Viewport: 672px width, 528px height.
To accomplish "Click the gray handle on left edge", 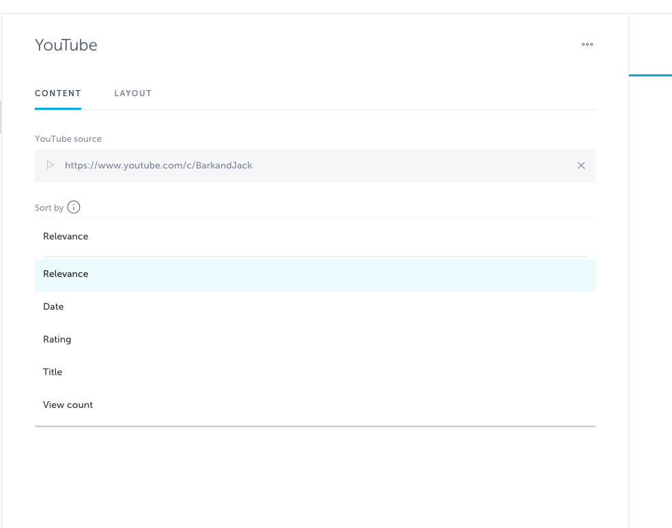I will (x=1, y=117).
